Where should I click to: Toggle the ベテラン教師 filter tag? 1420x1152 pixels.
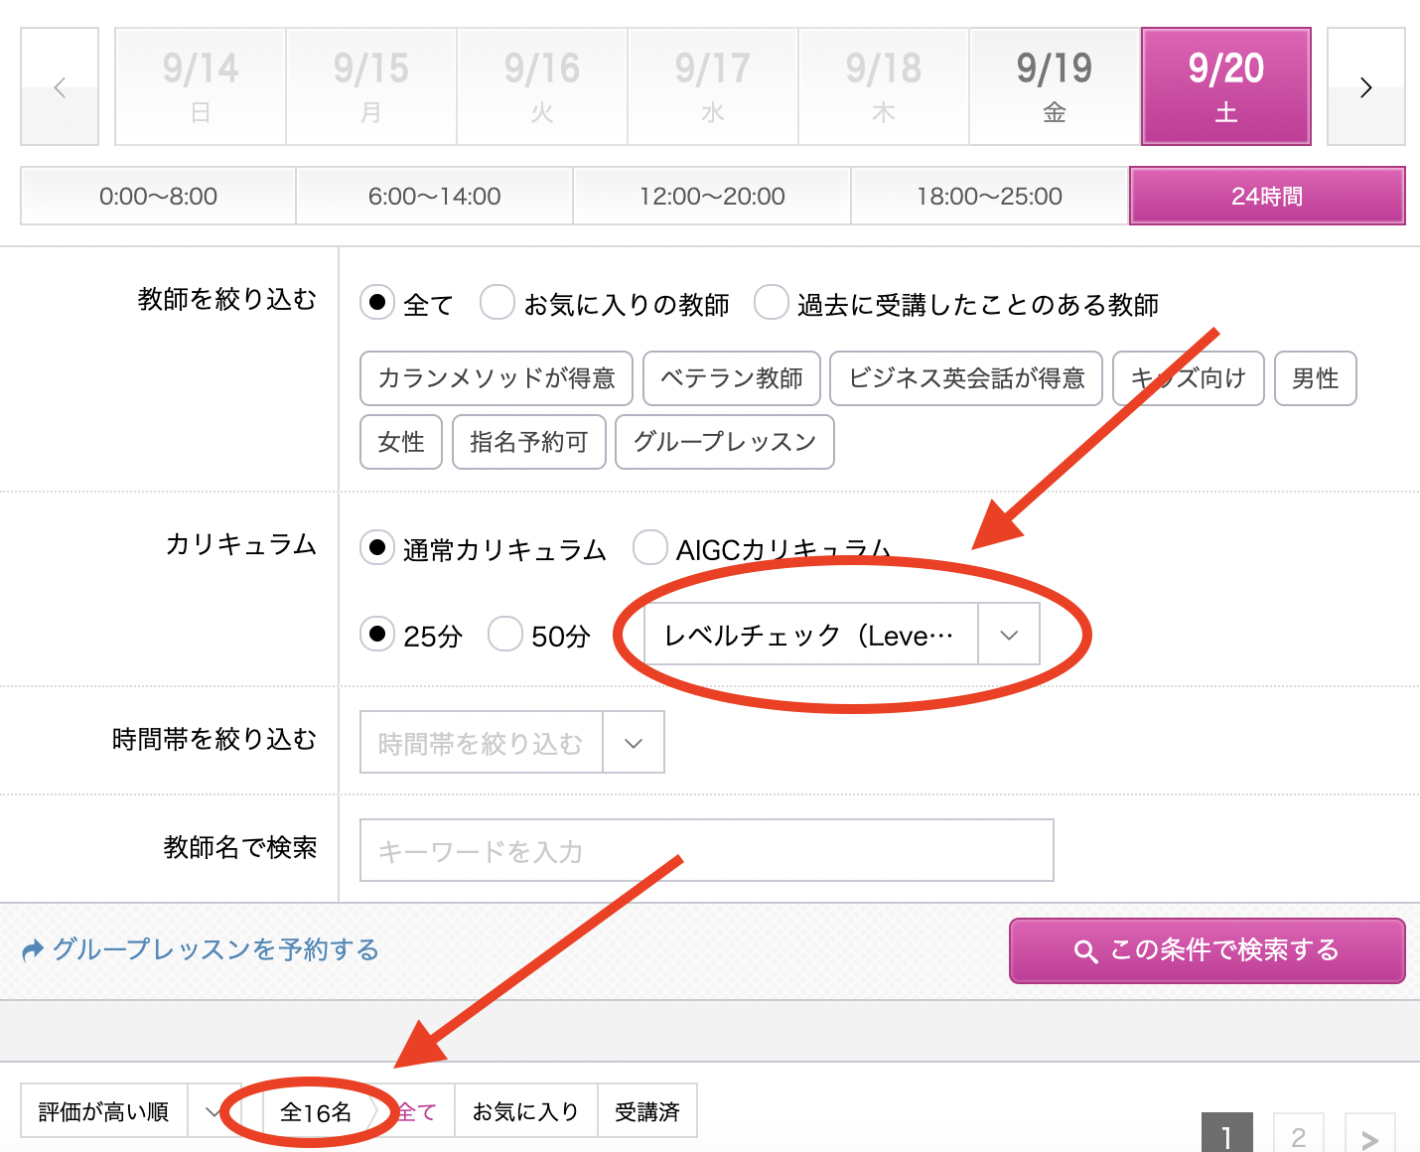point(731,378)
